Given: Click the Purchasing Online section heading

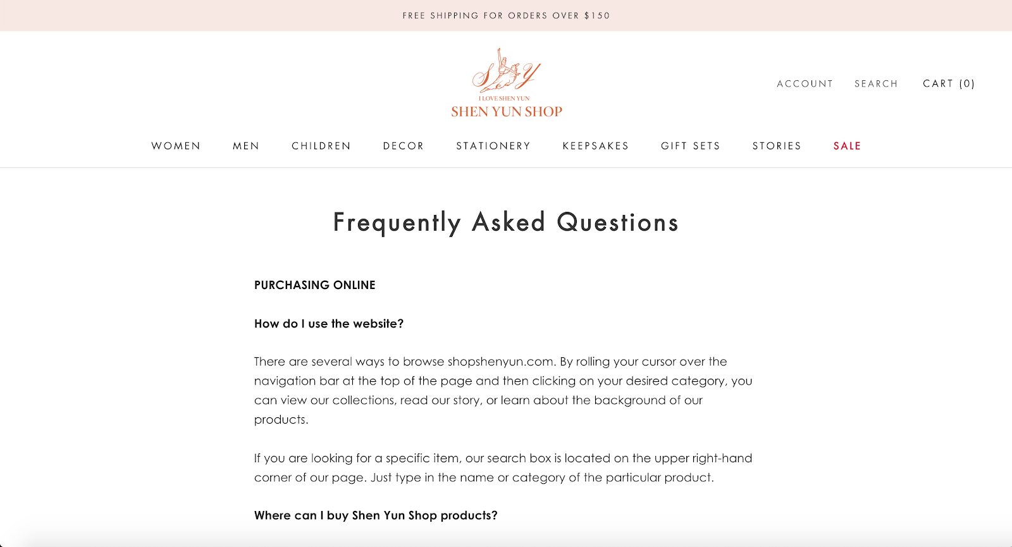Looking at the screenshot, I should pyautogui.click(x=315, y=285).
